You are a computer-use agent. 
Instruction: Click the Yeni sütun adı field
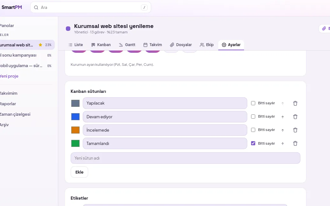tap(186, 158)
